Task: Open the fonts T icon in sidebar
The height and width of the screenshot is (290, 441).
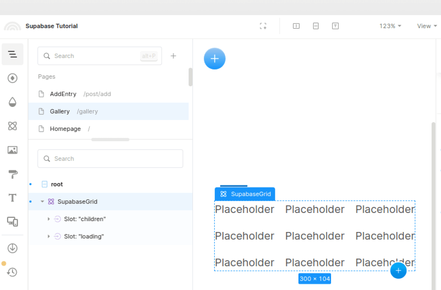Action: (12, 198)
